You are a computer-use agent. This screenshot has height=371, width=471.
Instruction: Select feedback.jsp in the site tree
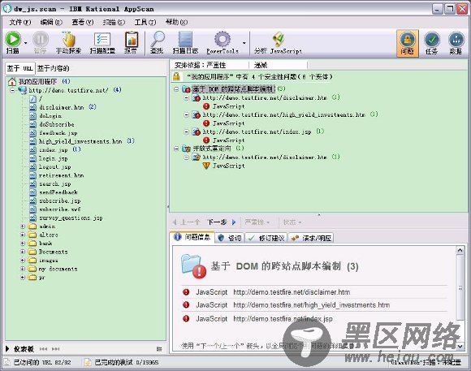(x=58, y=133)
